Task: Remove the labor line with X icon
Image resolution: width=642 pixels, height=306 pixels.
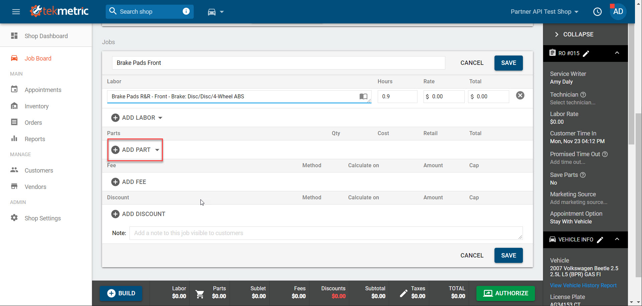Action: (520, 96)
